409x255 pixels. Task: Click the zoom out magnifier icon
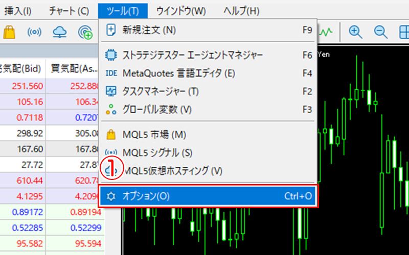click(x=380, y=32)
